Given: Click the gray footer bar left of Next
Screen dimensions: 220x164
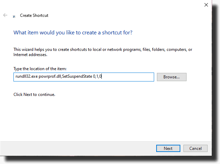Looking at the screenshot, I should tap(77, 148).
